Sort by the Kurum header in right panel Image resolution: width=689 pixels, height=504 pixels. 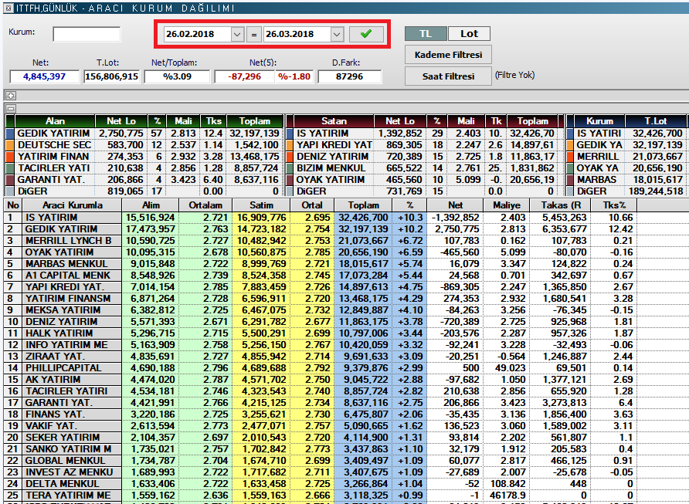pyautogui.click(x=599, y=121)
